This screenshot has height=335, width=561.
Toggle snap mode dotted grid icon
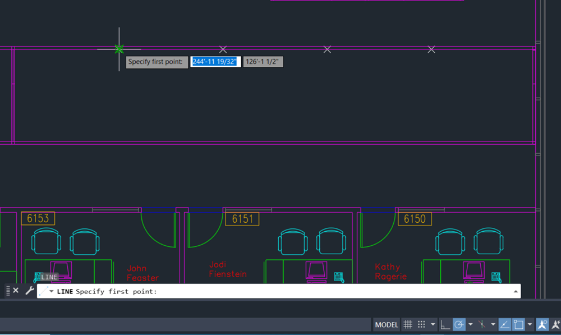point(421,325)
